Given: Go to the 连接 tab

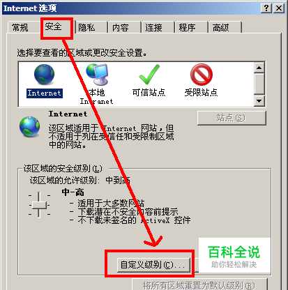Looking at the screenshot, I should click(x=153, y=28).
